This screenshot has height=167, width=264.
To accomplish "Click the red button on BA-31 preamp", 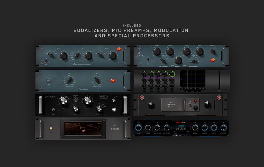I will click(189, 101).
